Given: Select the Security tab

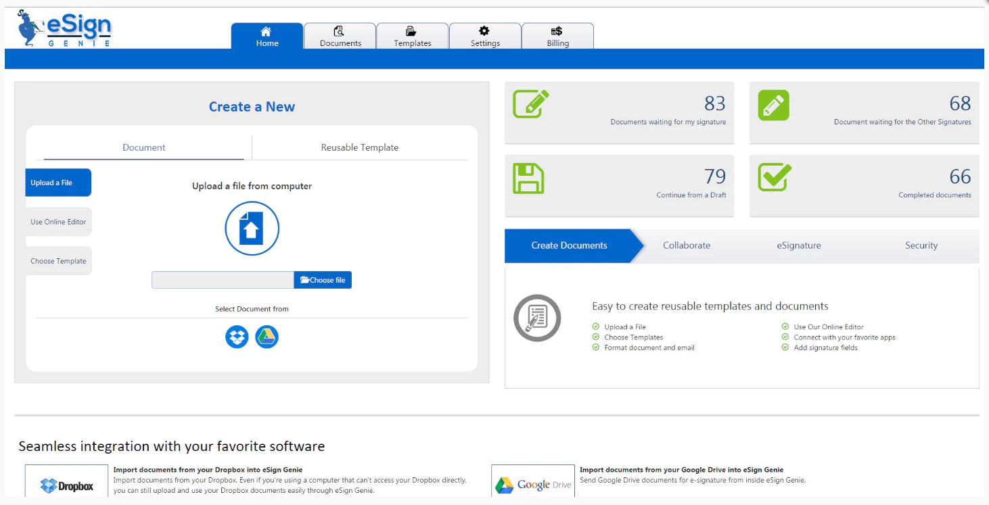Looking at the screenshot, I should coord(921,245).
